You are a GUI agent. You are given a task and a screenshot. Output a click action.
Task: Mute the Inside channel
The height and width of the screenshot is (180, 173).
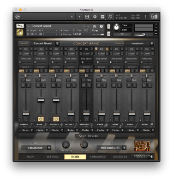[38, 85]
